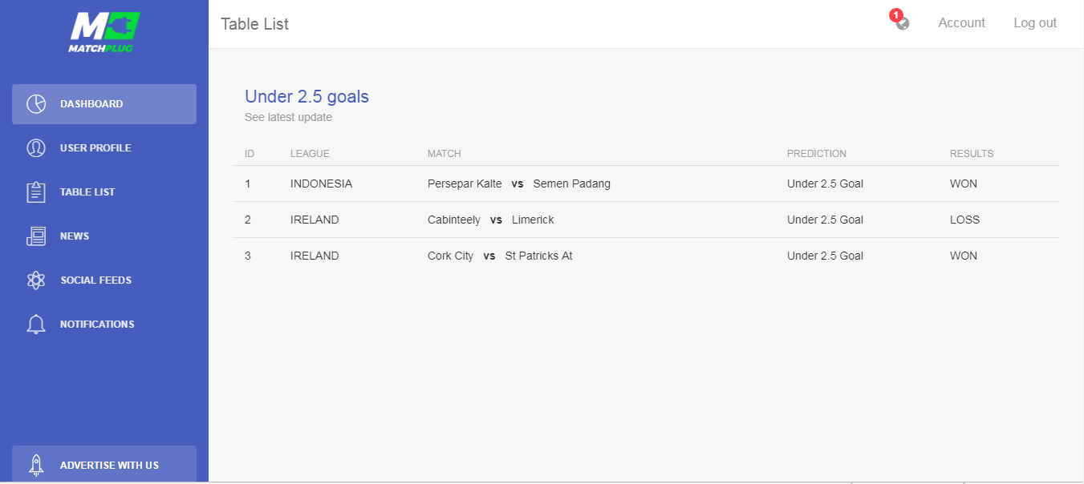Go to the DASHBOARD menu item
Viewport: 1084px width, 484px height.
pyautogui.click(x=104, y=104)
